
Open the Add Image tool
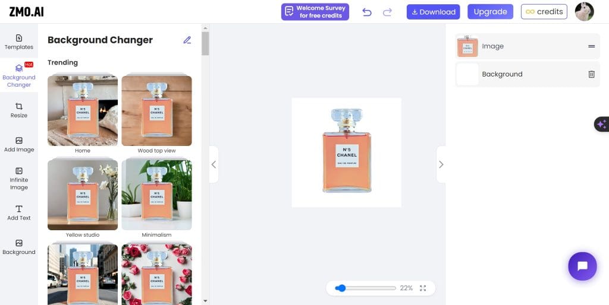pyautogui.click(x=18, y=145)
